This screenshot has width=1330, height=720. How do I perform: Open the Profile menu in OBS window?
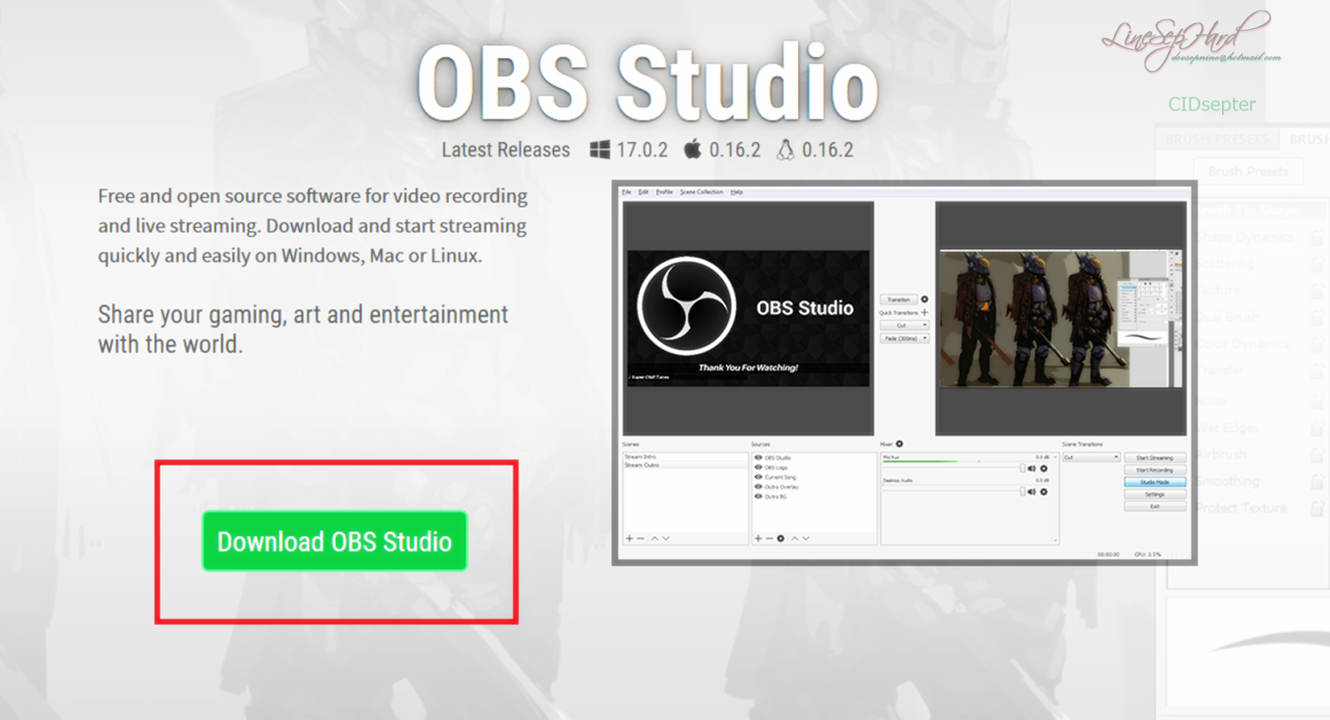click(664, 192)
